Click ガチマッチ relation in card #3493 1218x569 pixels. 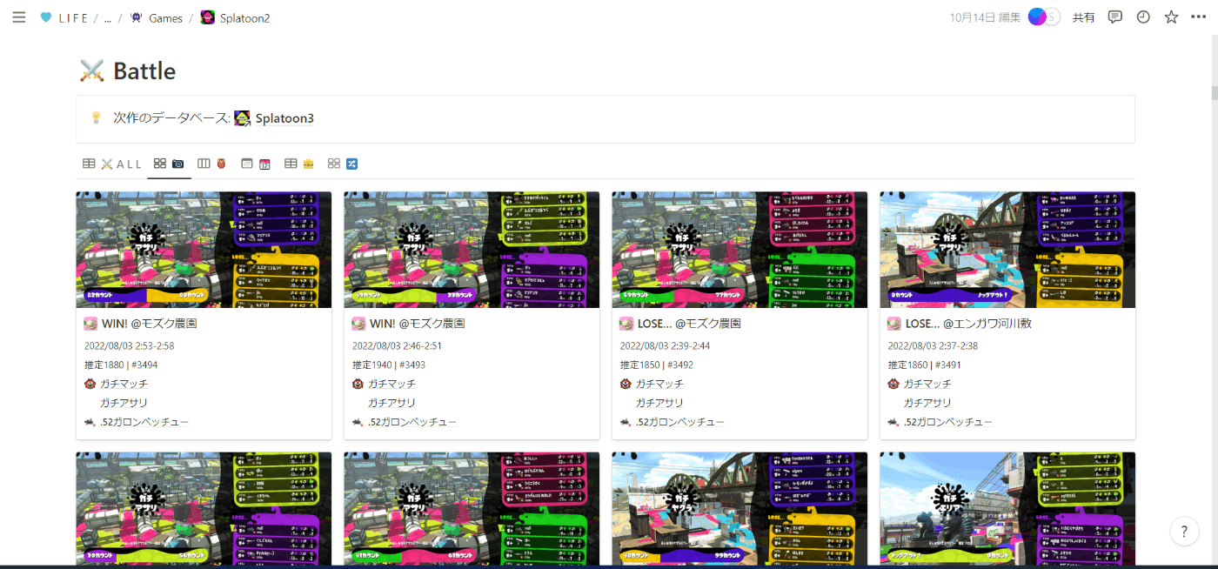point(391,384)
